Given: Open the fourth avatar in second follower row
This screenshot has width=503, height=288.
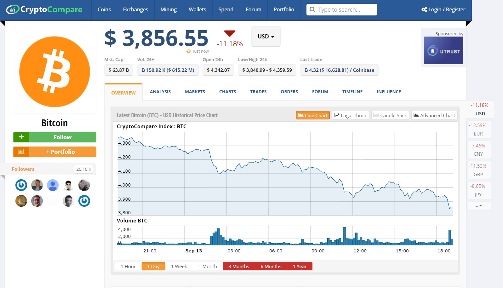Looking at the screenshot, I should 68,201.
